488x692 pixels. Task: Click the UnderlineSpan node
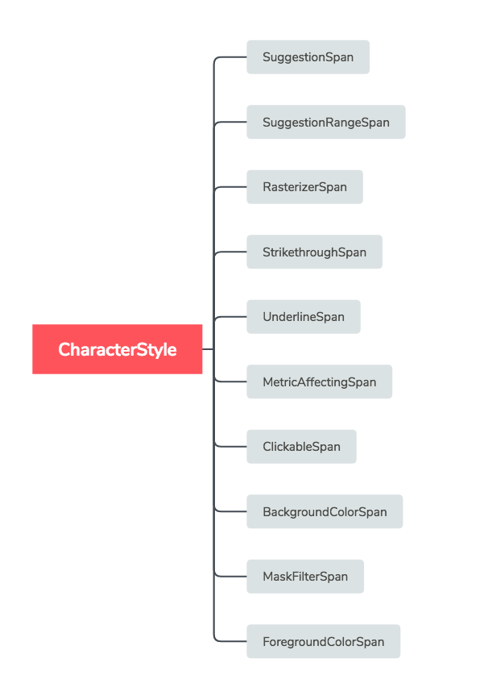pyautogui.click(x=303, y=317)
